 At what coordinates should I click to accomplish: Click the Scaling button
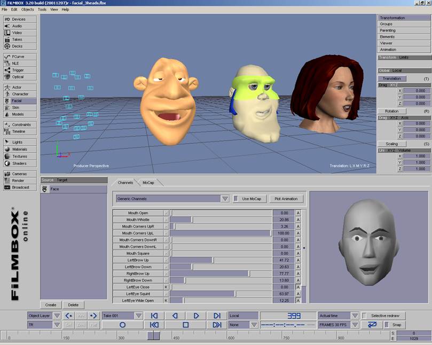[x=392, y=144]
